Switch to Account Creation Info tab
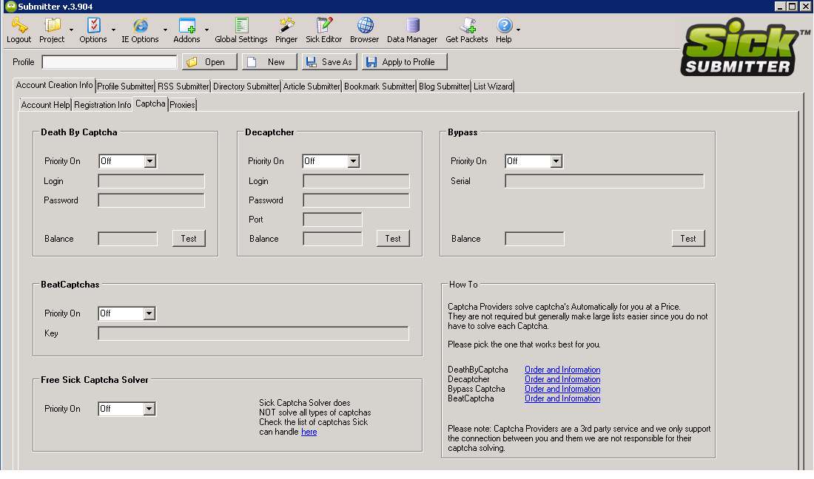 pos(54,85)
